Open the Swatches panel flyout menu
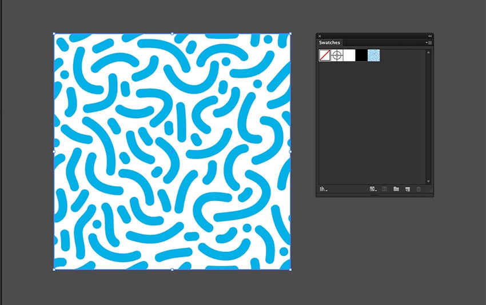Screen dimensions: 486x305 (429, 43)
